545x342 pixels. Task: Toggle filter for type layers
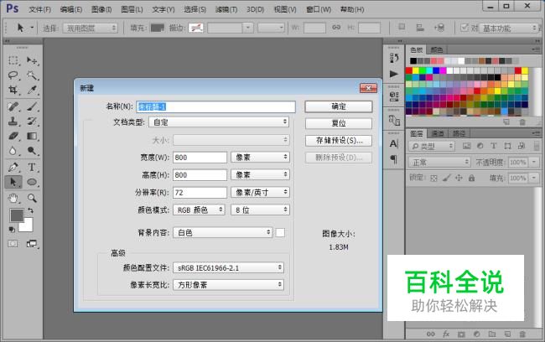click(494, 146)
